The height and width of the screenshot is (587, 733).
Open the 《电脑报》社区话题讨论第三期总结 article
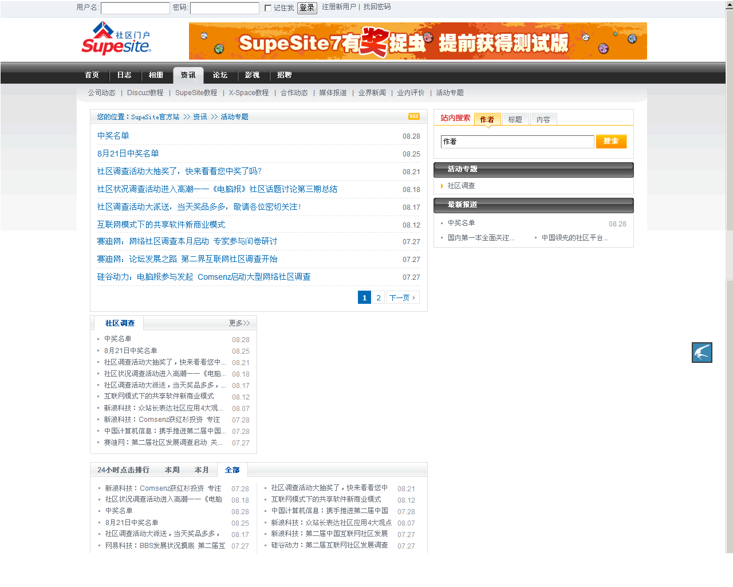tap(217, 189)
